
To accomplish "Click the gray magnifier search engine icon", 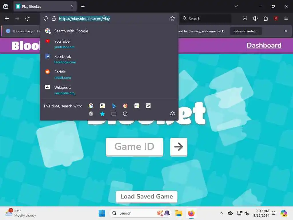I will (x=91, y=114).
